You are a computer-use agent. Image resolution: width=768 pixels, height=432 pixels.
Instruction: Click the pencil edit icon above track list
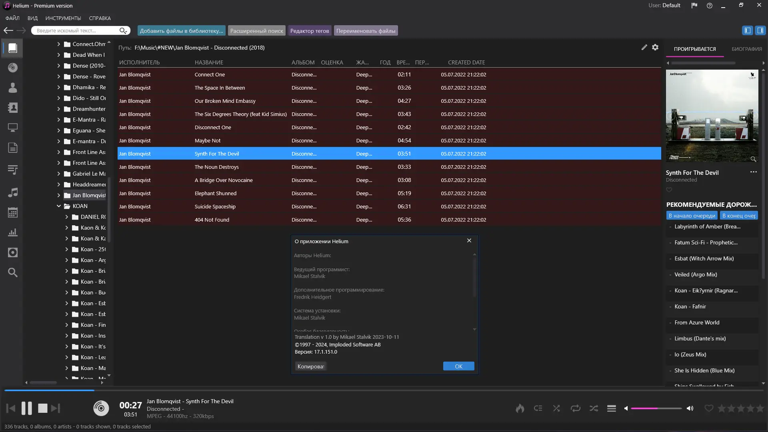pos(644,47)
